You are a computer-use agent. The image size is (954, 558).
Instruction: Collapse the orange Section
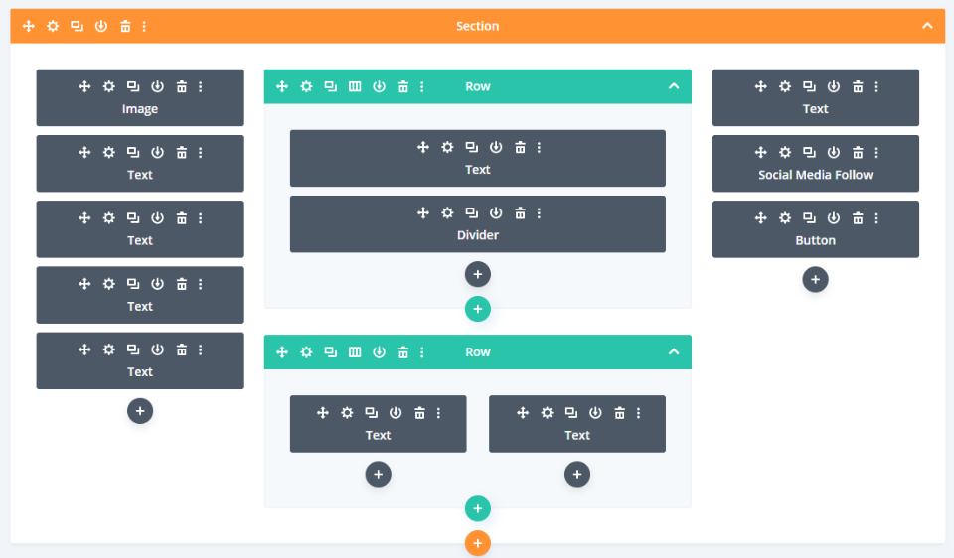(x=927, y=26)
